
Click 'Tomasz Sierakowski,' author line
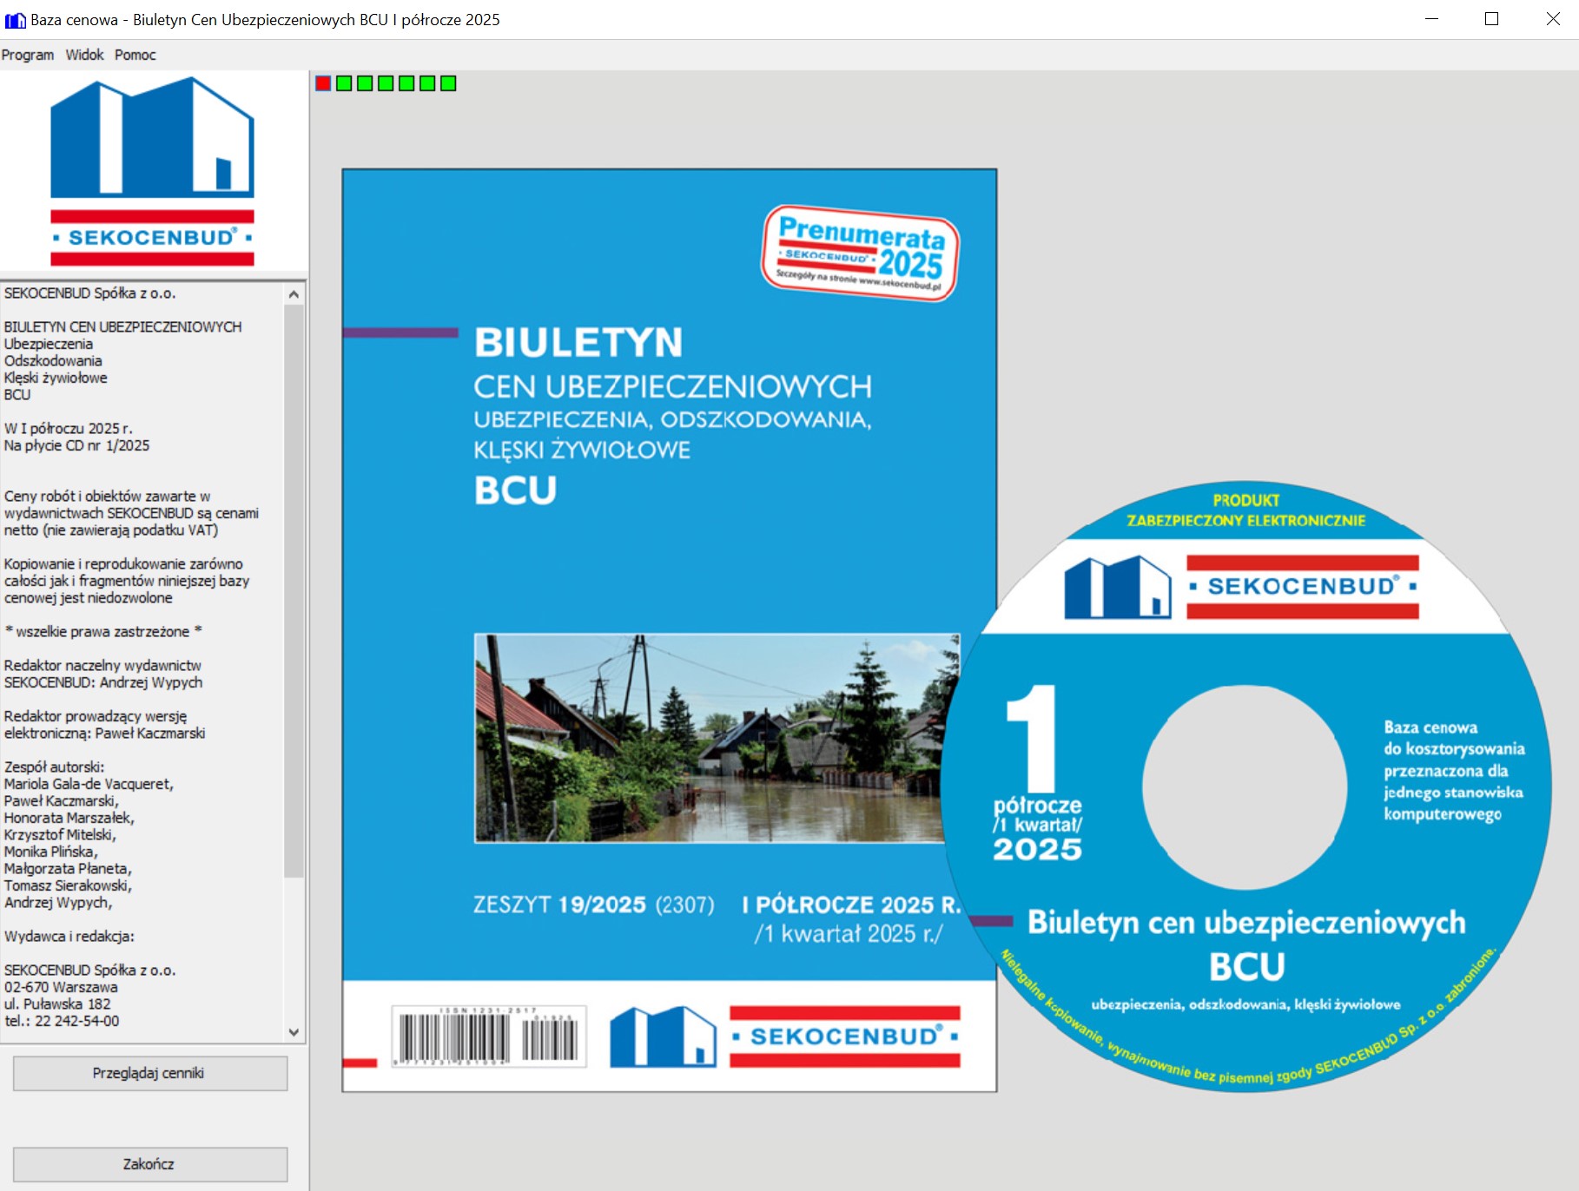(x=68, y=885)
